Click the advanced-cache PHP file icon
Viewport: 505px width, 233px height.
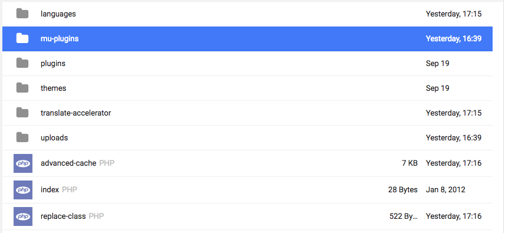23,163
